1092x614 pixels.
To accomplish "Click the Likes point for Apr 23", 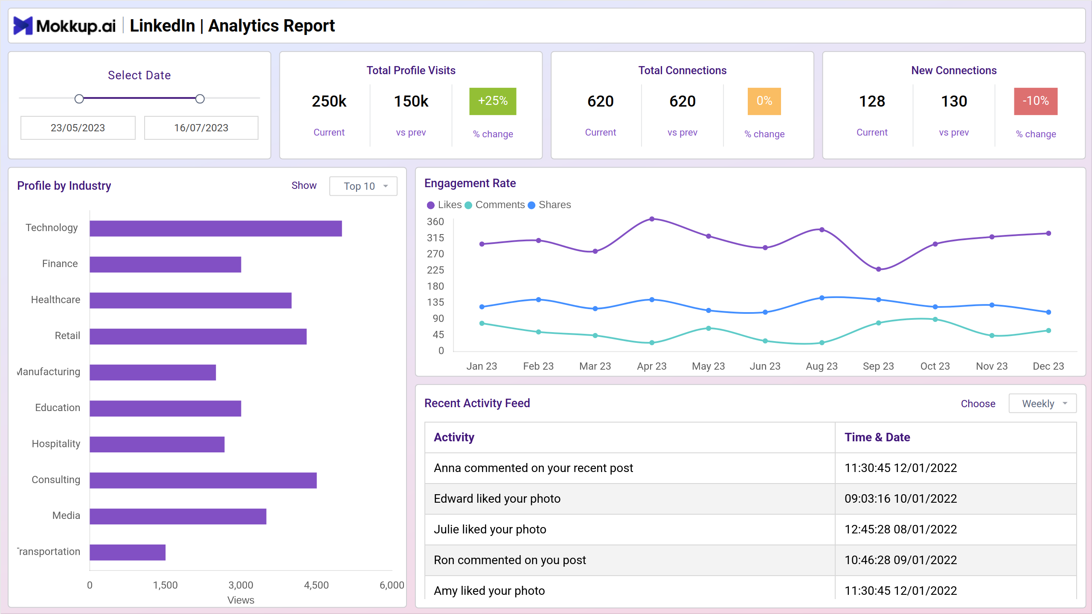I will [x=652, y=219].
